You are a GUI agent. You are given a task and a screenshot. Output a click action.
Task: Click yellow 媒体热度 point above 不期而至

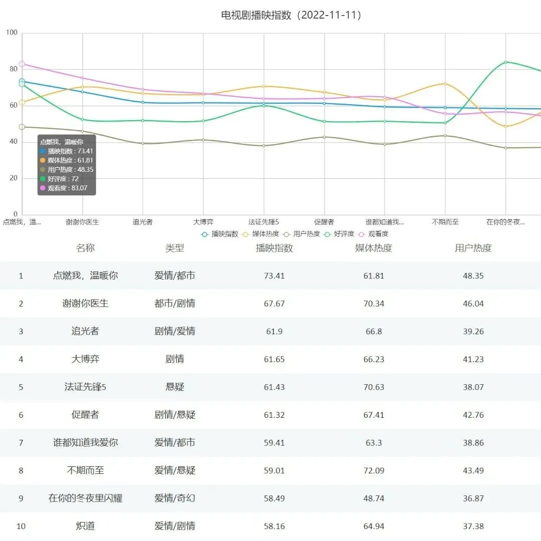[445, 84]
